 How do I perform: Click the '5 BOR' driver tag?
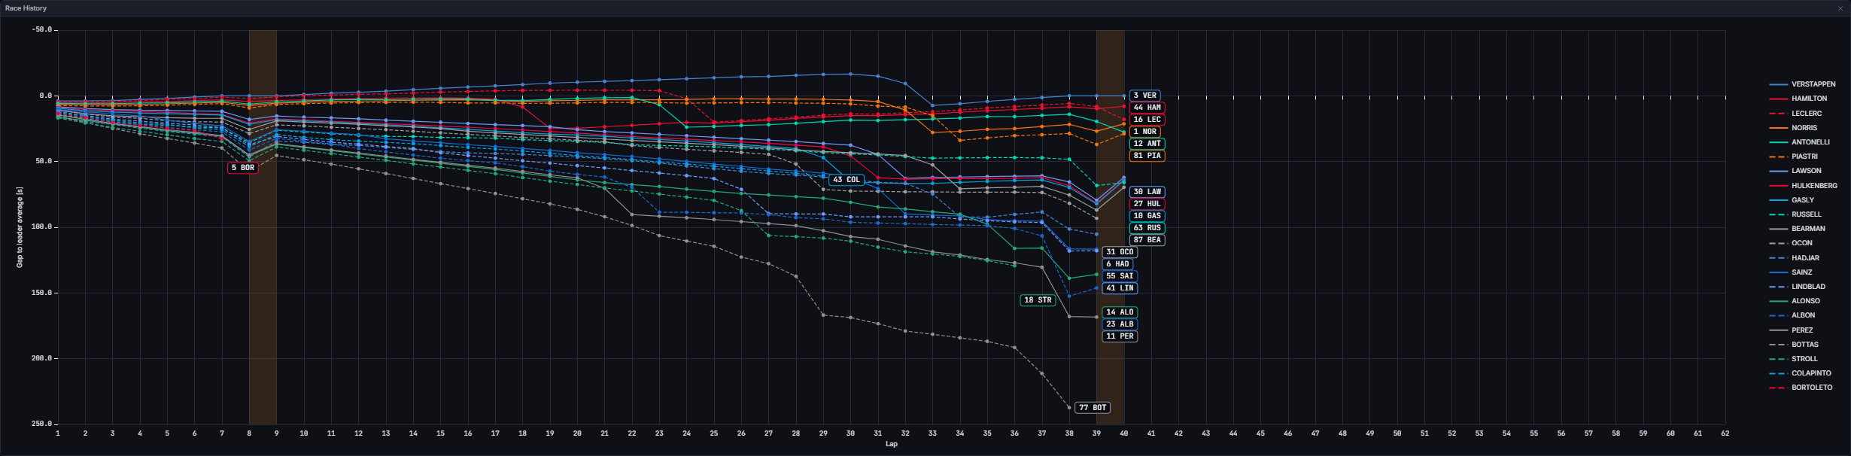point(242,168)
